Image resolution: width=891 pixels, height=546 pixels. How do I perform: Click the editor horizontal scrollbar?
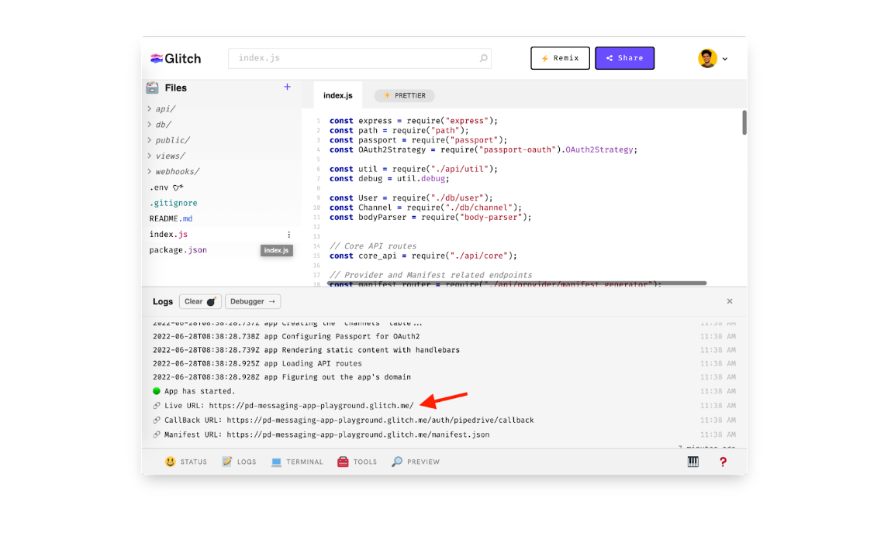pos(517,283)
